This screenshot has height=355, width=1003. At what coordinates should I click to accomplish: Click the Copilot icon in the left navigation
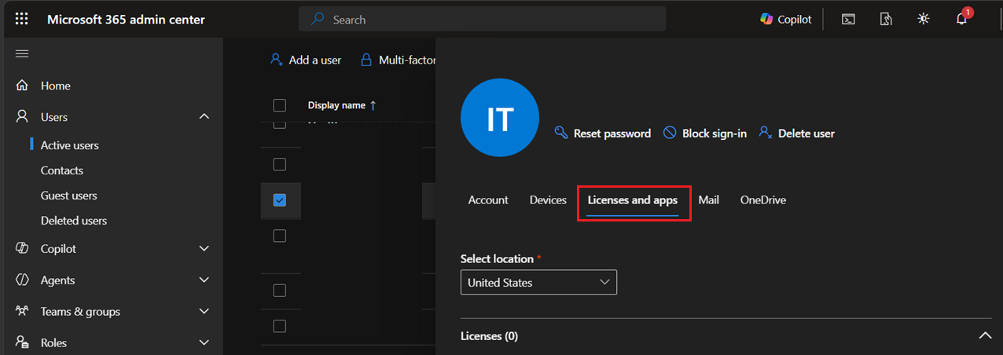22,248
